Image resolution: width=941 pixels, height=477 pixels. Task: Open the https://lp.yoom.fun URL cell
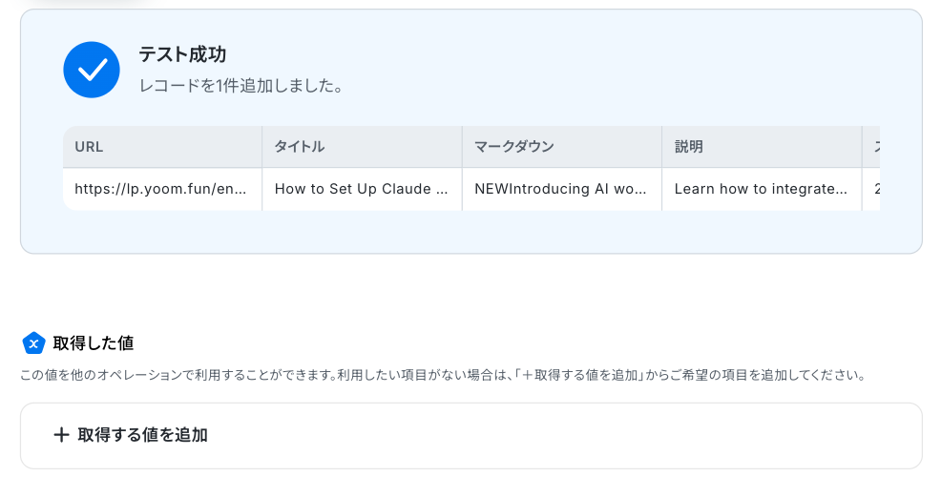point(162,189)
